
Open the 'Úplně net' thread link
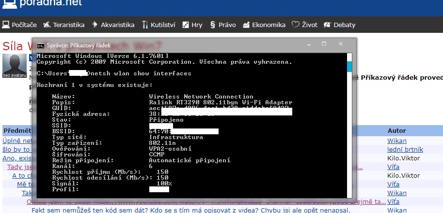17,141
